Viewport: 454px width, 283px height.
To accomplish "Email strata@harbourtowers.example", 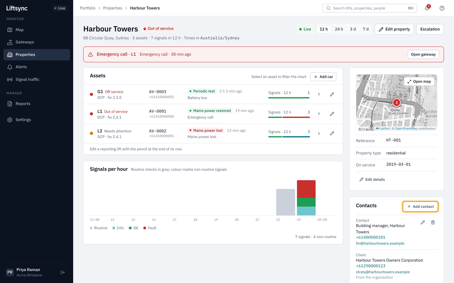I will tap(383, 272).
